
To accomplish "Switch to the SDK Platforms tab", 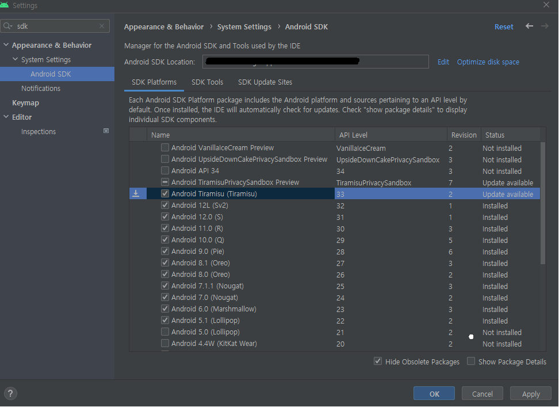I will coord(154,82).
